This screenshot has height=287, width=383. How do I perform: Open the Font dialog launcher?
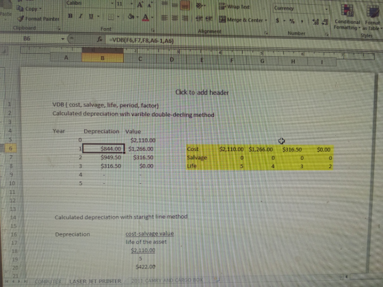click(x=153, y=30)
